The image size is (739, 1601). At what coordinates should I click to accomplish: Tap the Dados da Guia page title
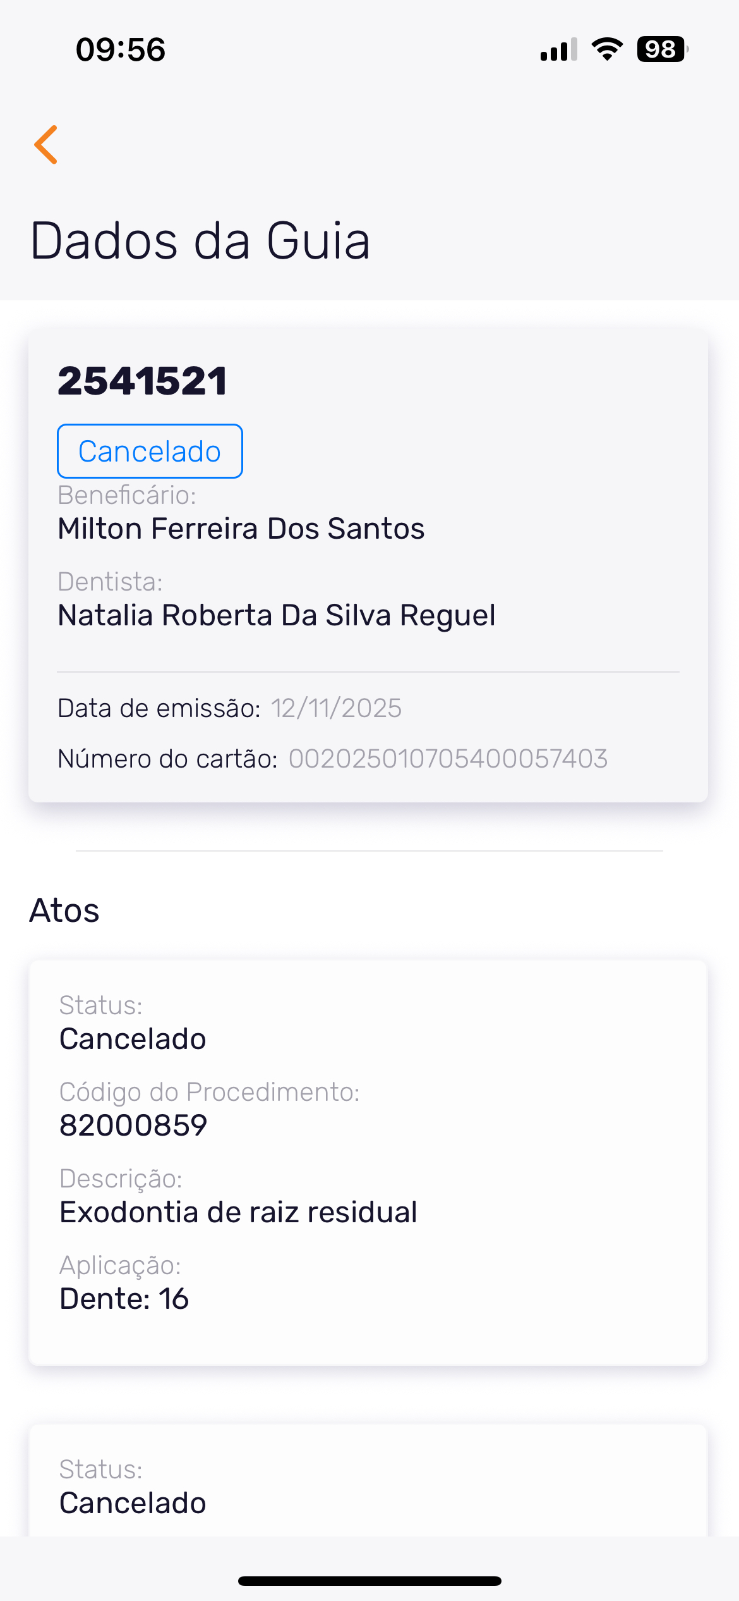[x=200, y=241]
